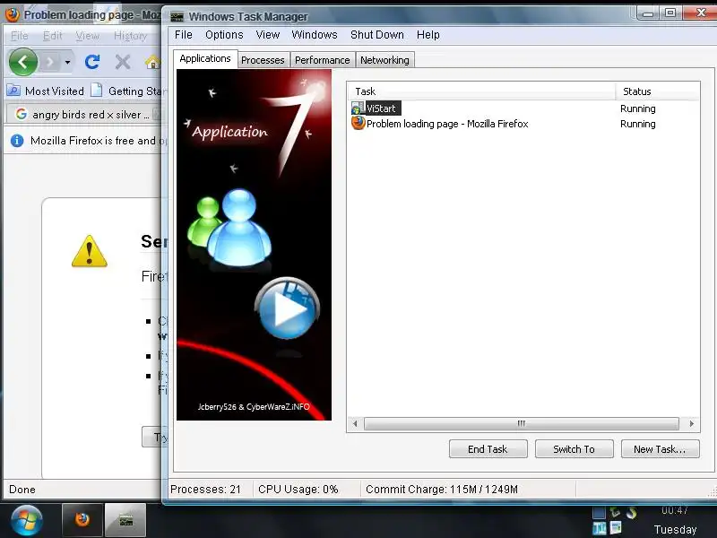Click the Task Manager title bar icon

pyautogui.click(x=177, y=17)
